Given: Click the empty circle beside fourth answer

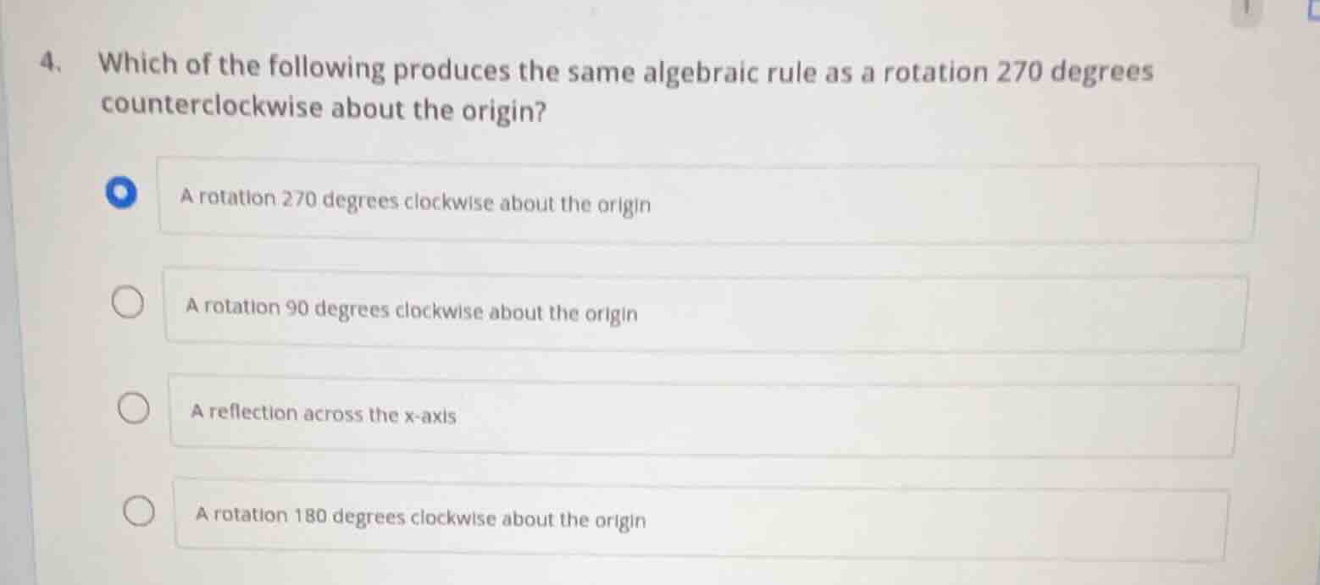Looking at the screenshot, I should pos(139,510).
